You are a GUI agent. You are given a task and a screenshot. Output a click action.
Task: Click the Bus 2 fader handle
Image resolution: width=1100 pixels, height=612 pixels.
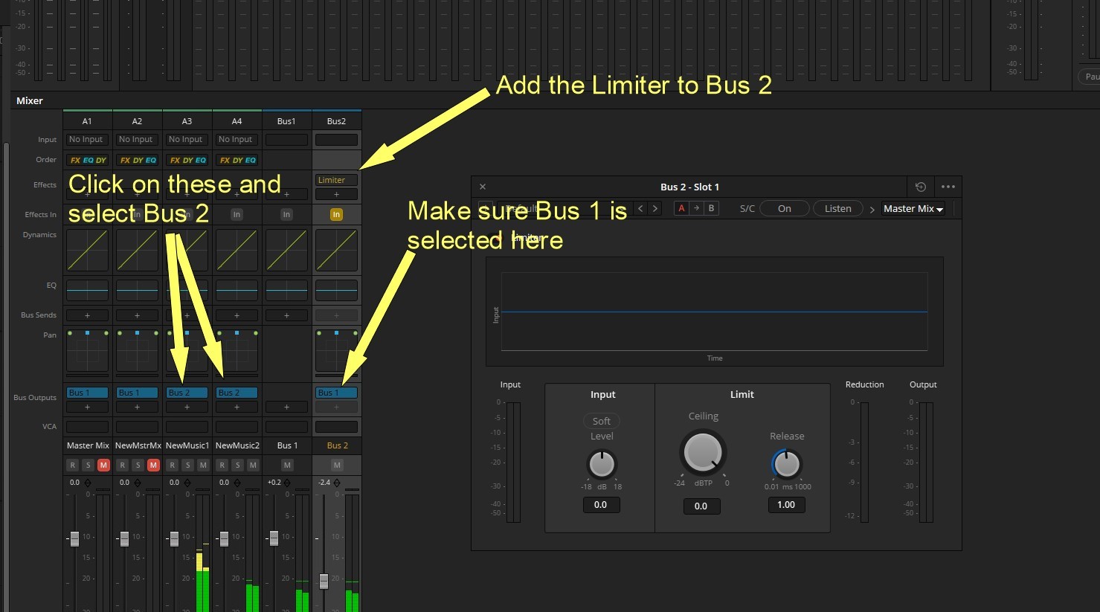point(324,582)
